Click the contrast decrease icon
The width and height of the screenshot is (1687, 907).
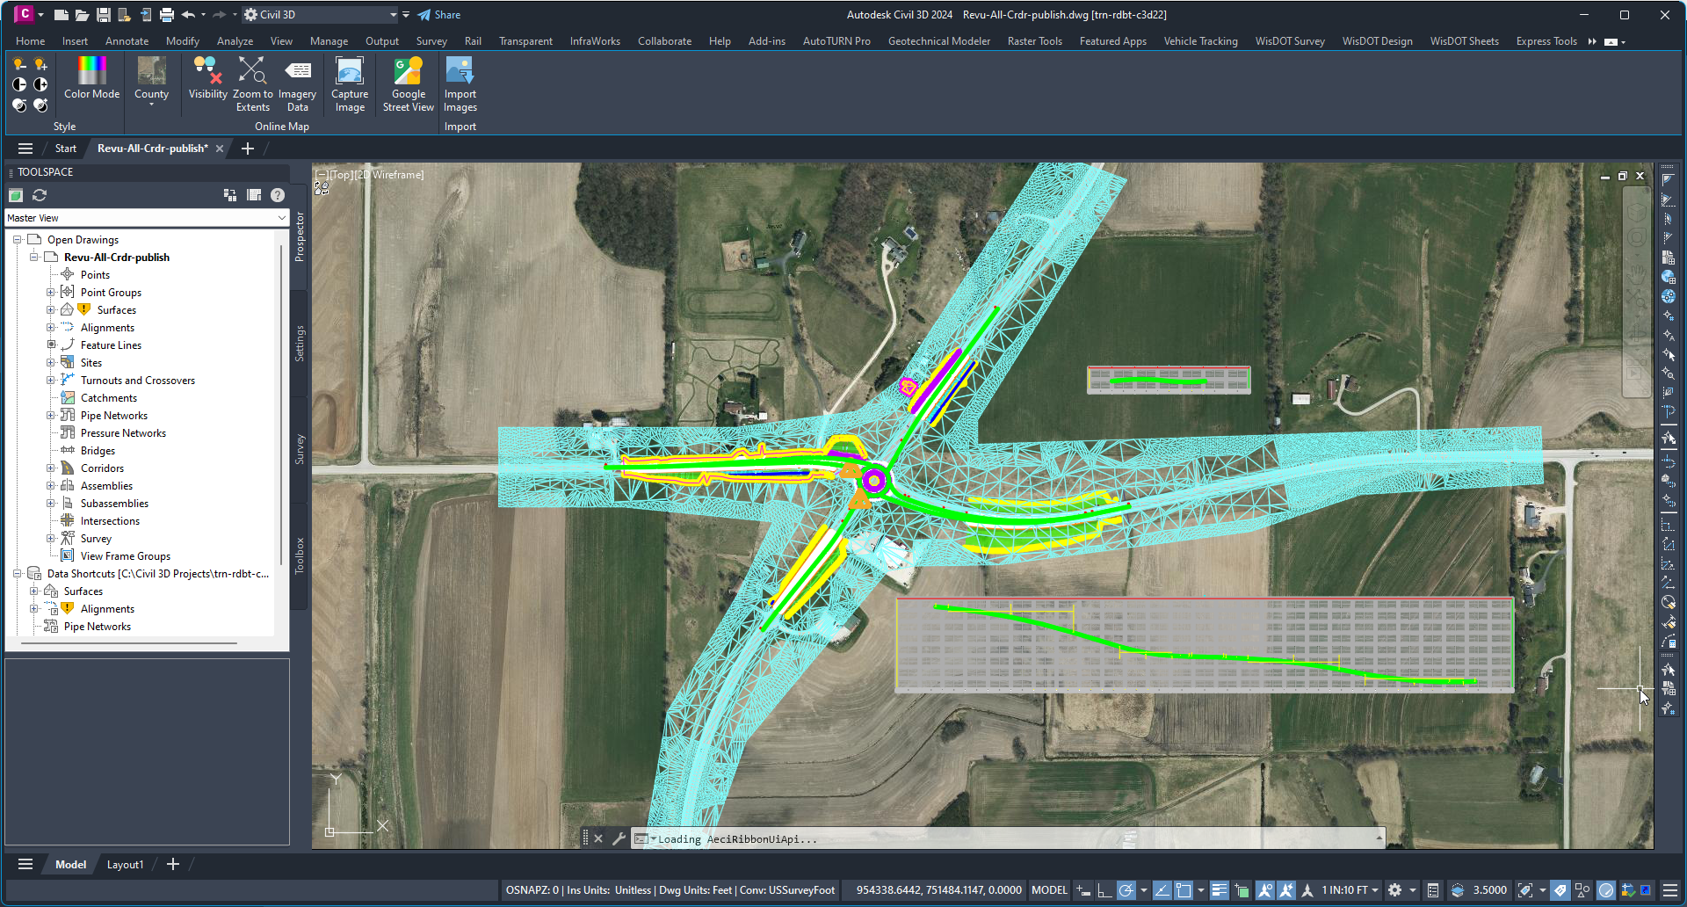click(x=19, y=84)
